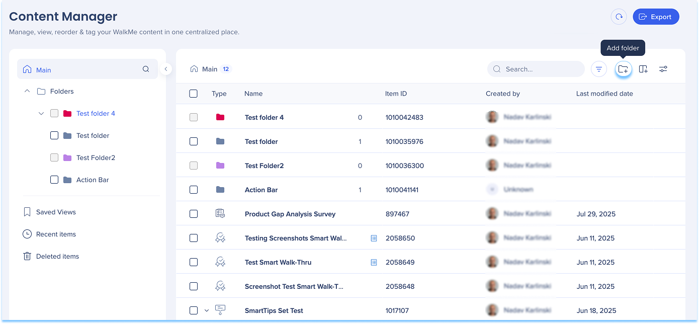Click the Add folder icon
The image size is (699, 324).
coord(623,69)
